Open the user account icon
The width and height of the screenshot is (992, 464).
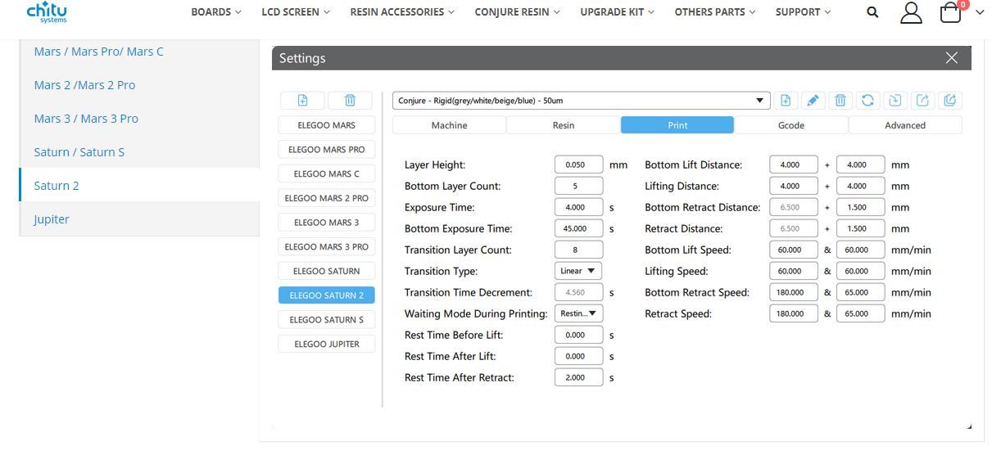coord(911,12)
